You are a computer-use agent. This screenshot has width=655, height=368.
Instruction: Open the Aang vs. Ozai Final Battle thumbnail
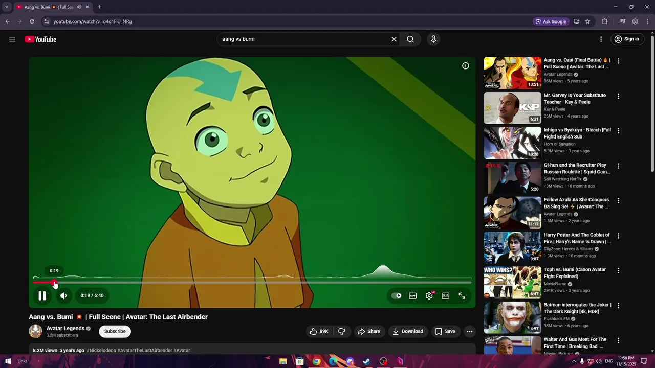[x=512, y=73]
